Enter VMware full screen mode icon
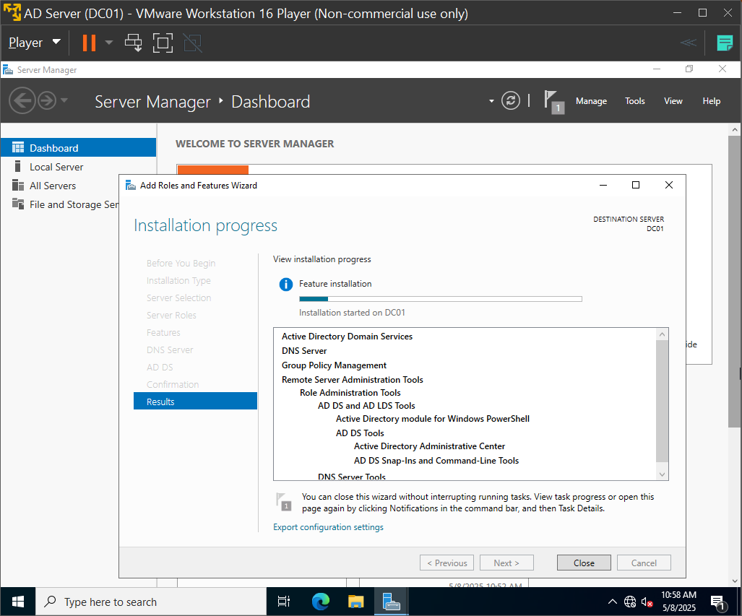Viewport: 742px width, 616px height. 163,43
